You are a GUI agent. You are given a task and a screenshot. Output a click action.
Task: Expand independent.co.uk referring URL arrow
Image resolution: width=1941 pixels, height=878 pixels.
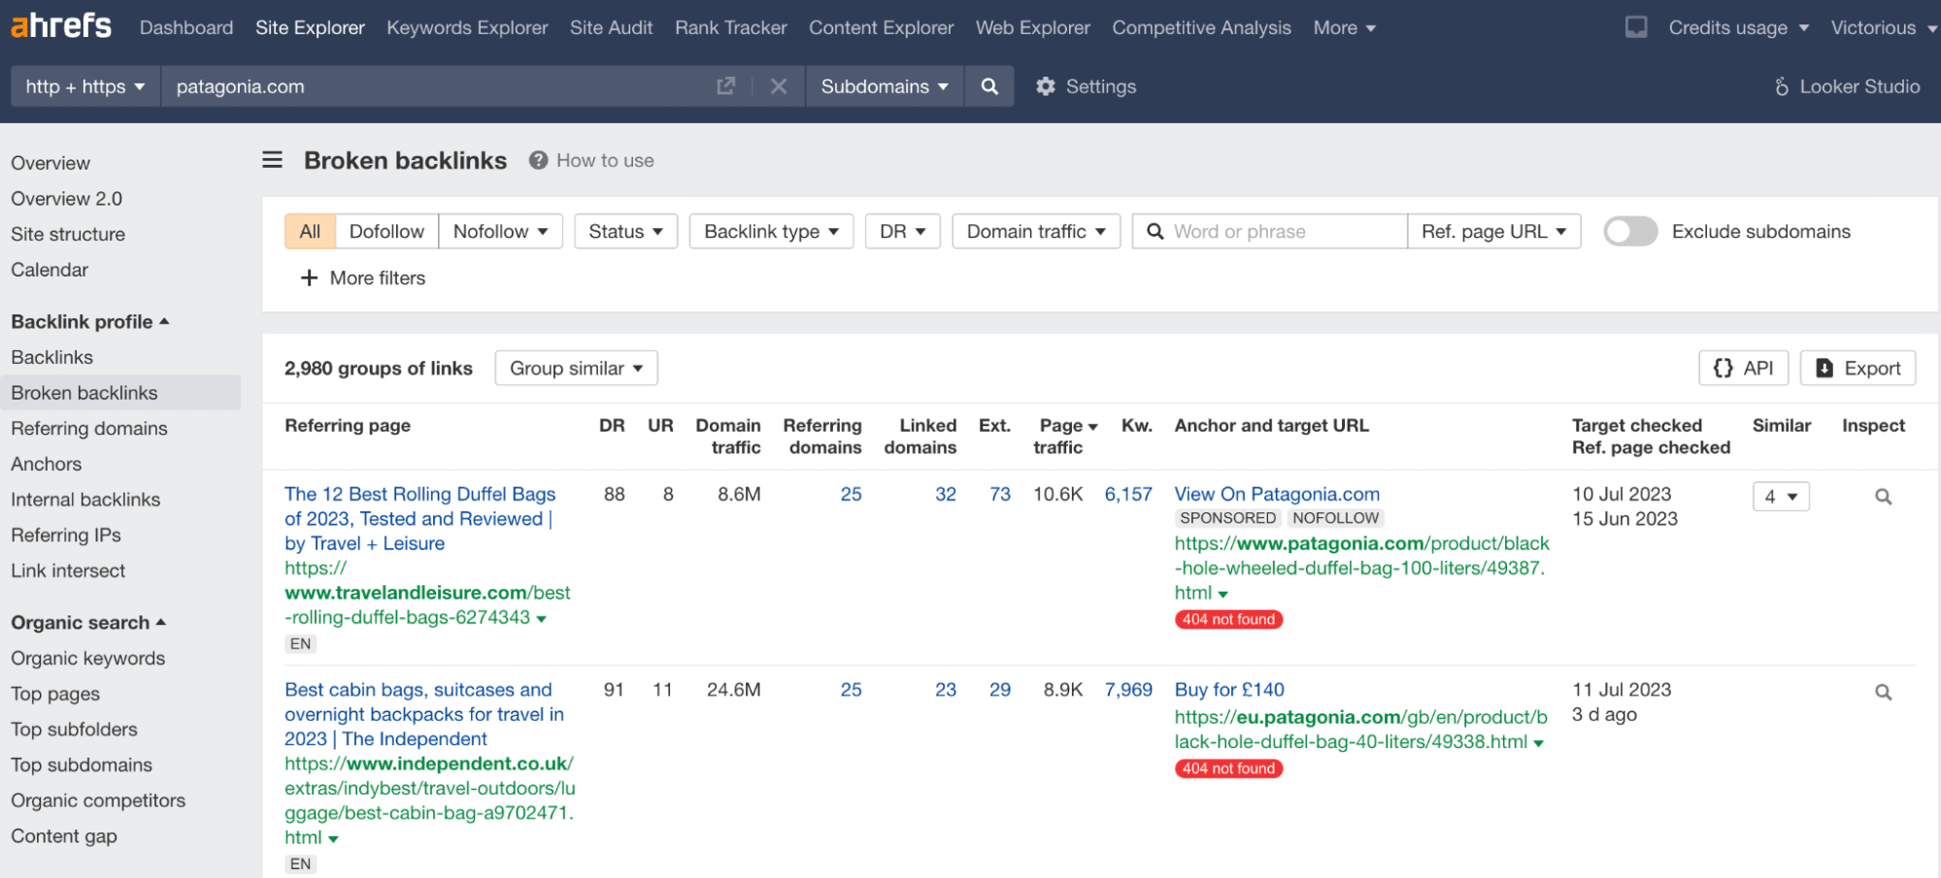click(334, 839)
